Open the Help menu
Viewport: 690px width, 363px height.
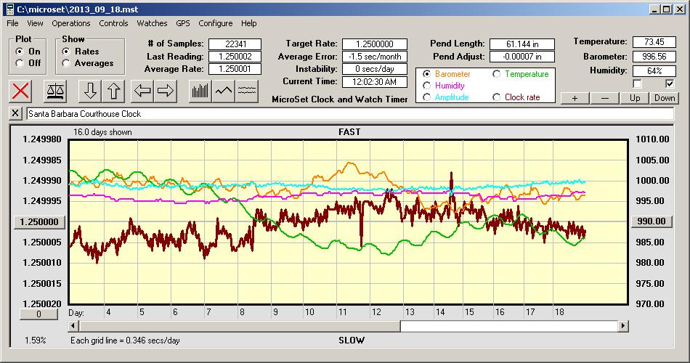tap(248, 23)
